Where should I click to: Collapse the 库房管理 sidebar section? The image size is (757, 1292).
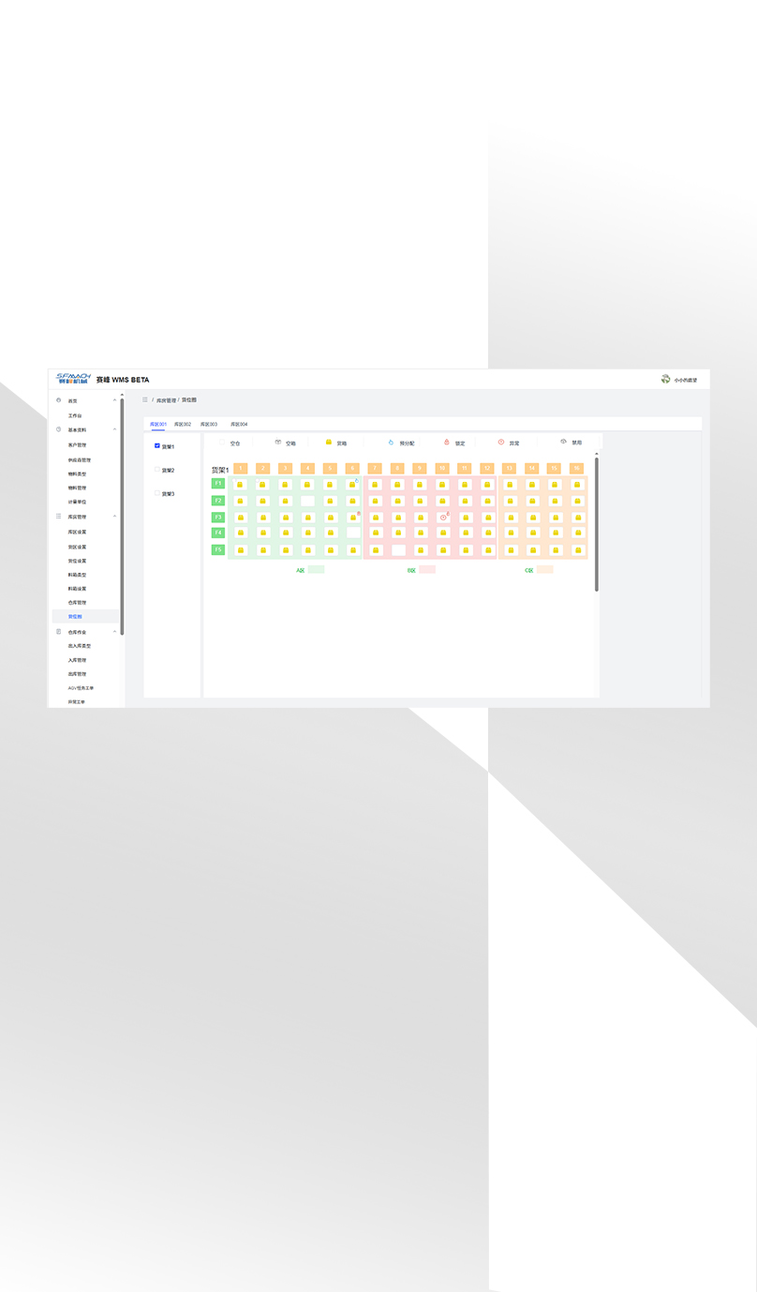click(x=115, y=517)
